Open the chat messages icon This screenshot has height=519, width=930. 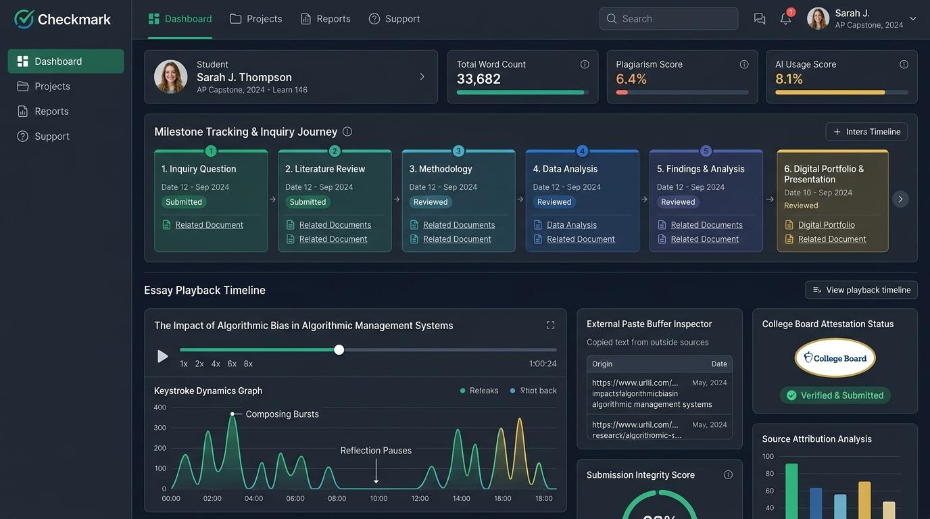click(x=760, y=19)
